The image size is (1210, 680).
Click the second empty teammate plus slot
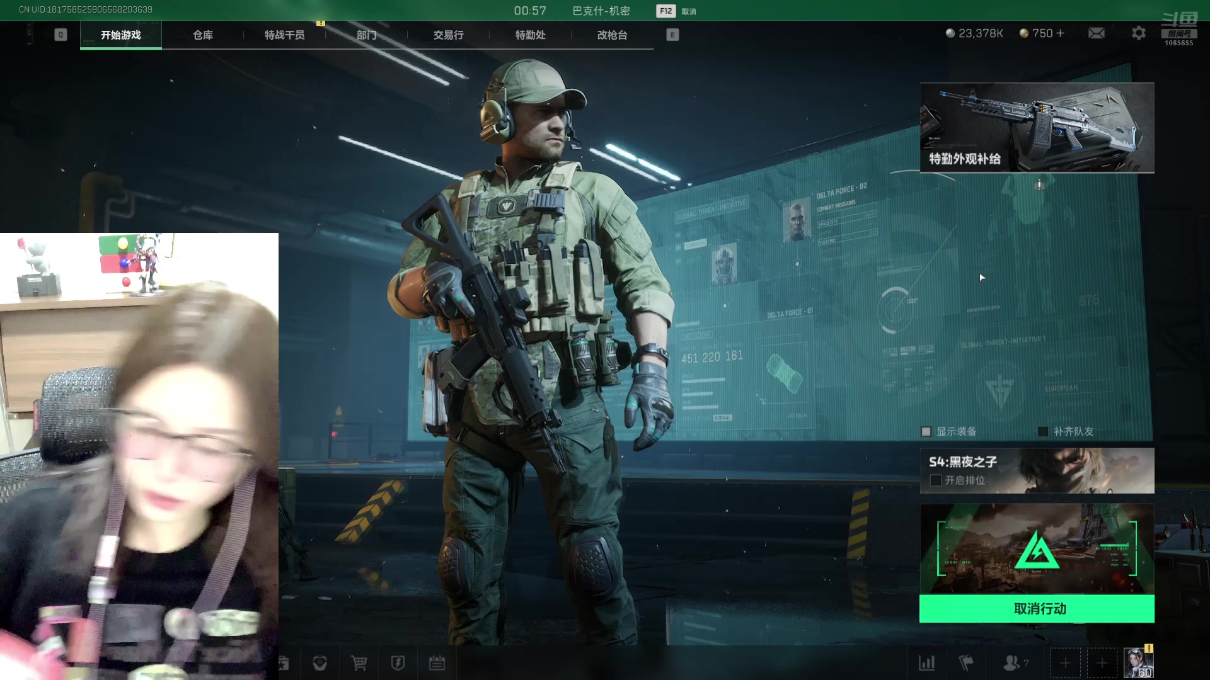click(x=1102, y=663)
